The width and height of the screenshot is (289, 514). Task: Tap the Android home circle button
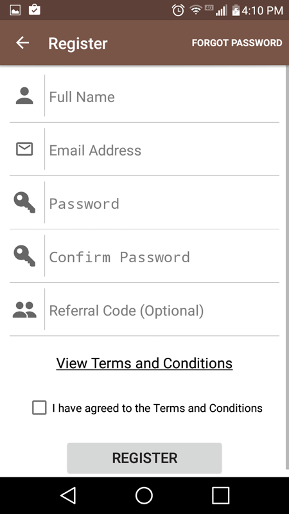pyautogui.click(x=144, y=495)
